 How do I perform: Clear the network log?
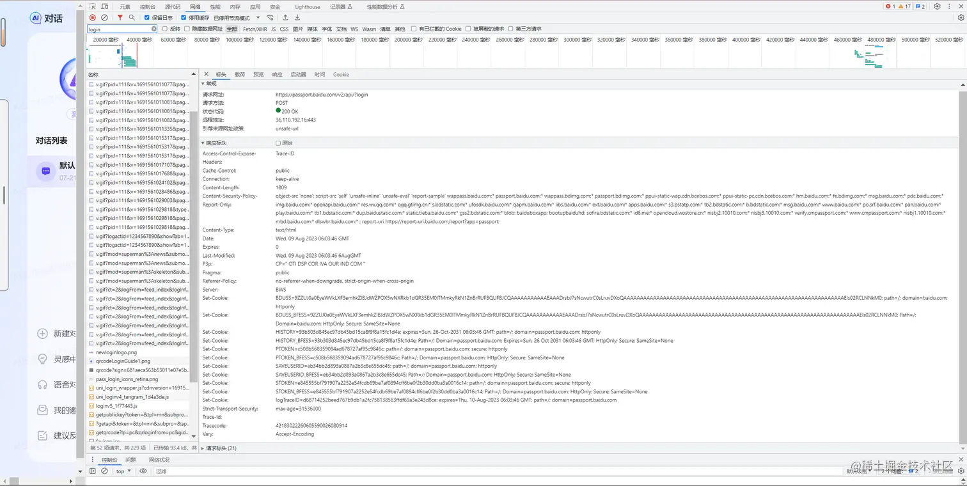(x=104, y=18)
